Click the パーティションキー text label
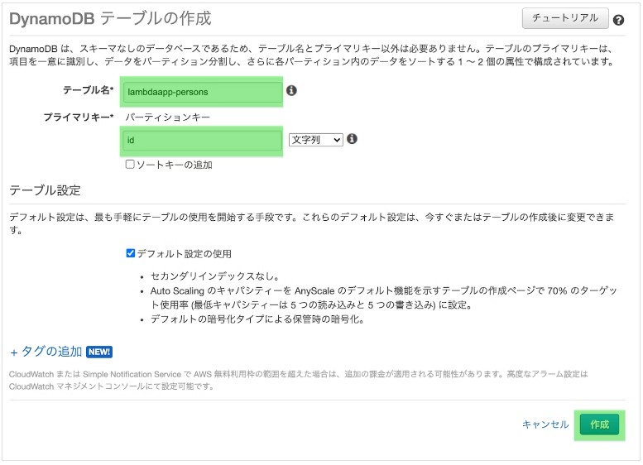This screenshot has height=465, width=643. 167,117
